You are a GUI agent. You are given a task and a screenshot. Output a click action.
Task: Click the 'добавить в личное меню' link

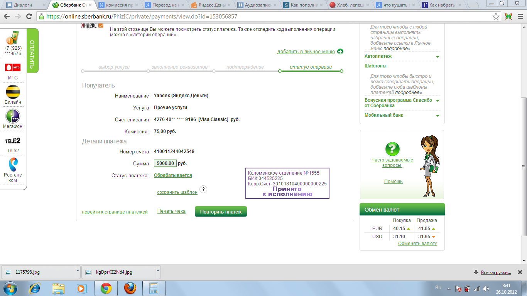[x=306, y=52]
